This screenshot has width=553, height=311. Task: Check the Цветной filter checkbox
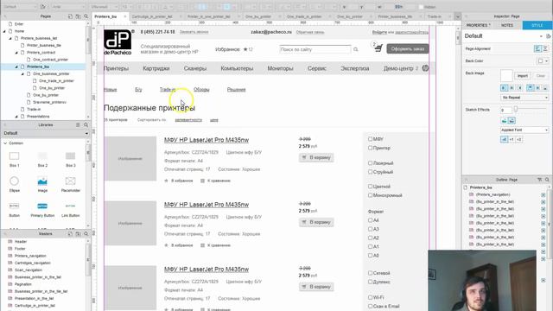(370, 187)
